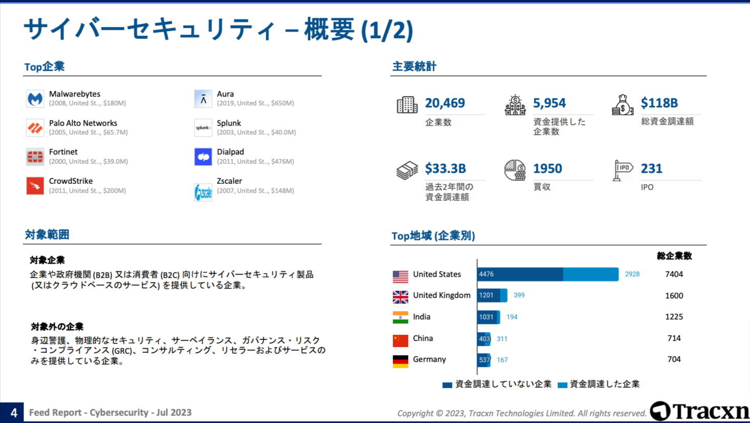Viewport: 750px width, 423px height.
Task: Click the 167 funded count for Germany
Action: [x=502, y=360]
